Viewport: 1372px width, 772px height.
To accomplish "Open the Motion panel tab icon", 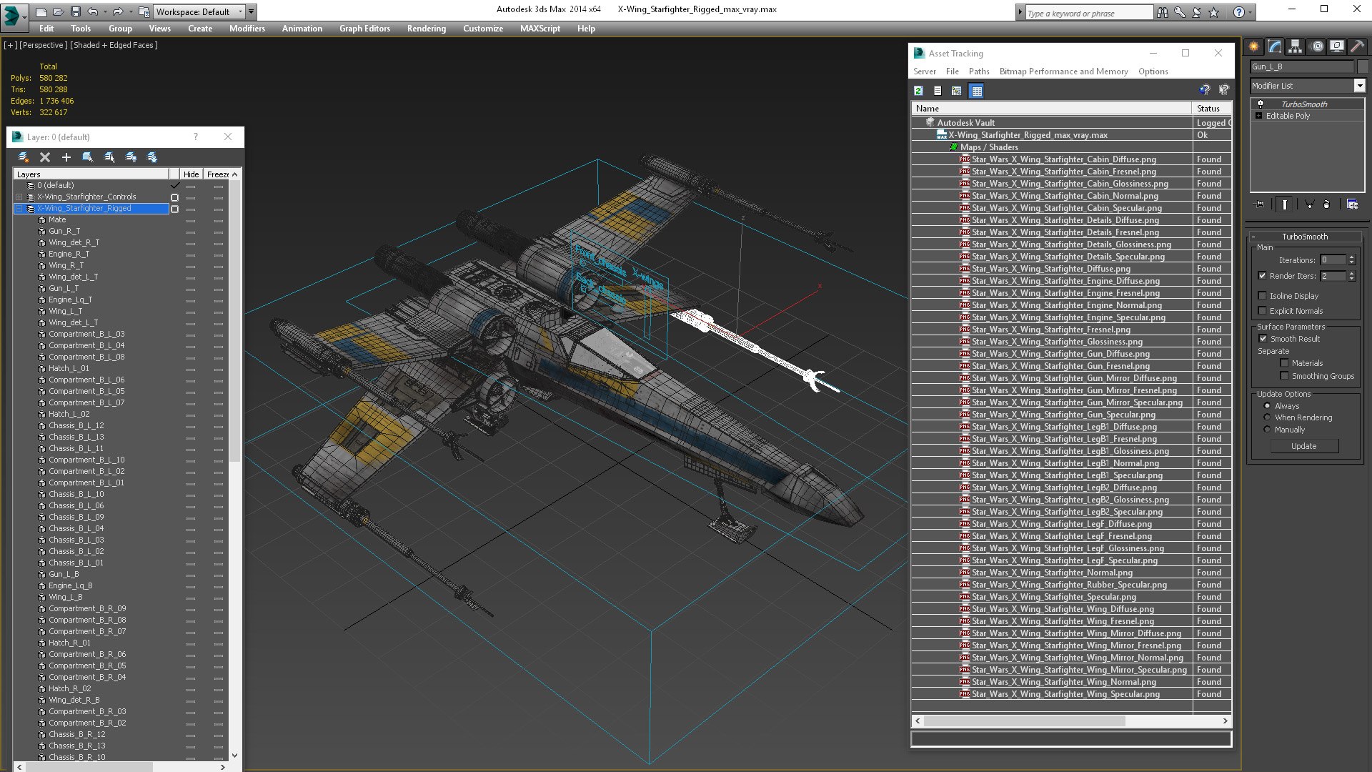I will pyautogui.click(x=1317, y=46).
